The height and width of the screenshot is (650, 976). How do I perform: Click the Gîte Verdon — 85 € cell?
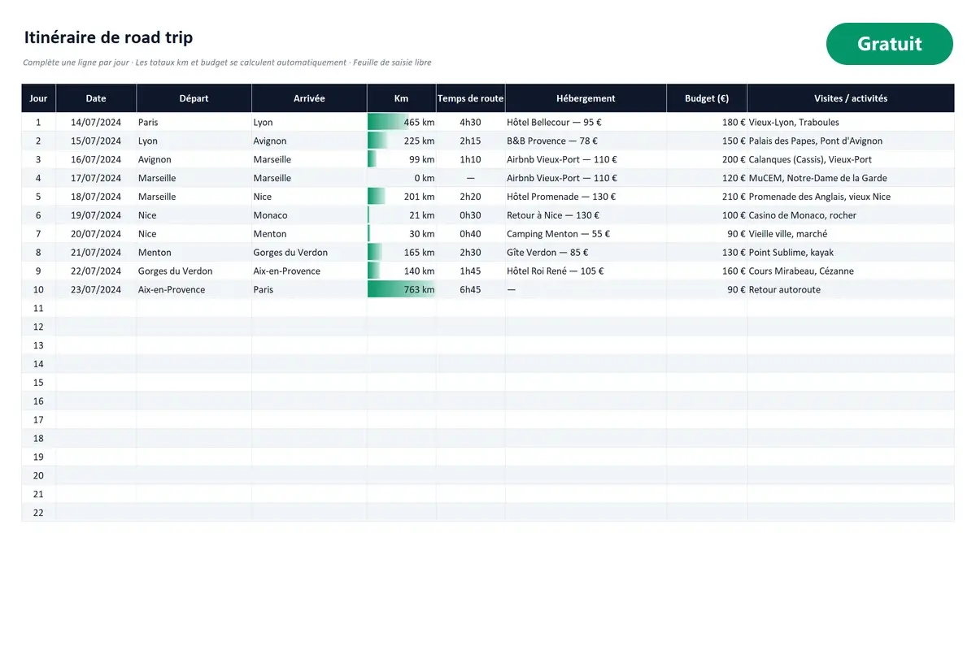tap(586, 253)
